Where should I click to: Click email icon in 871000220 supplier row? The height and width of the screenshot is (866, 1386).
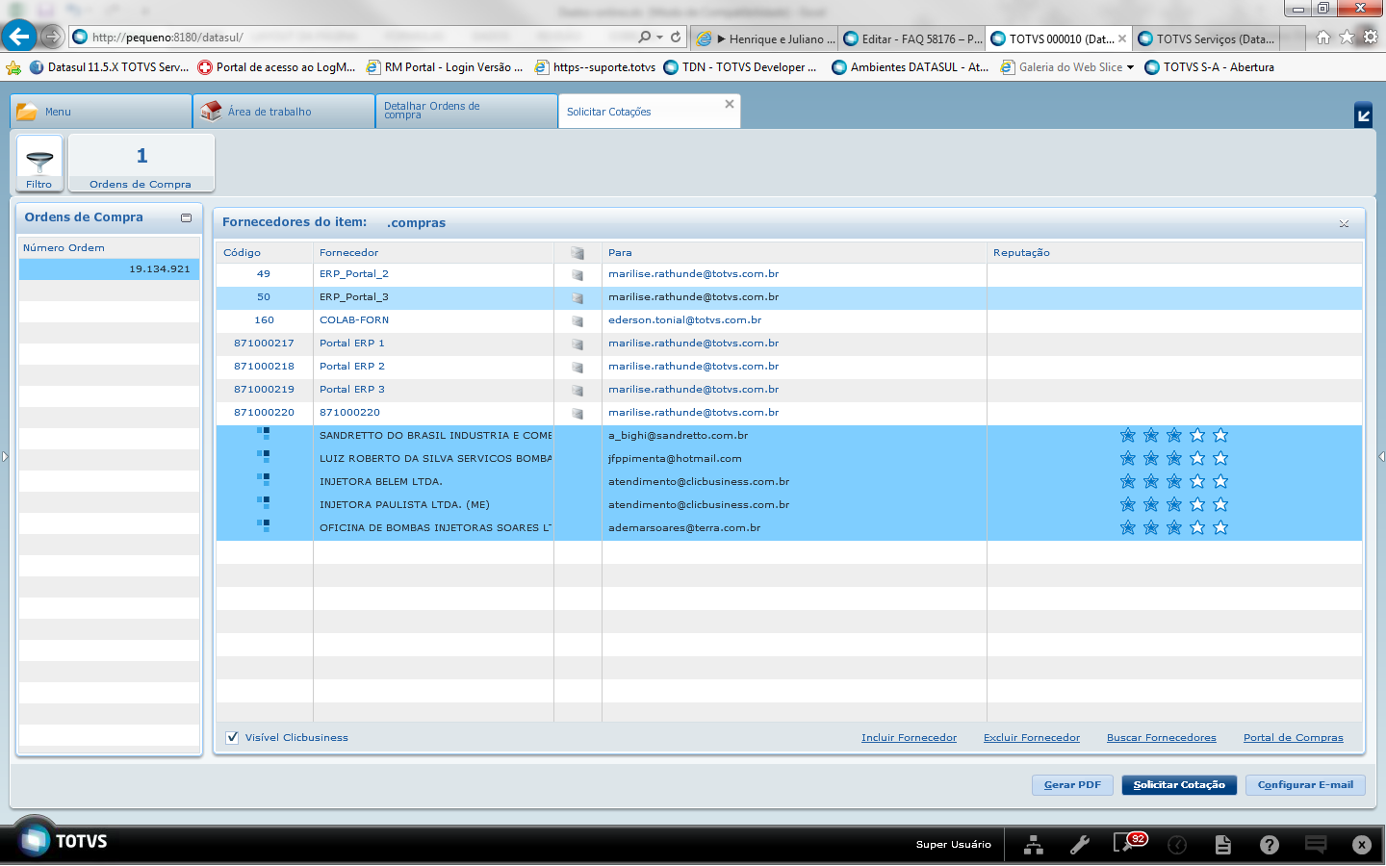[577, 413]
